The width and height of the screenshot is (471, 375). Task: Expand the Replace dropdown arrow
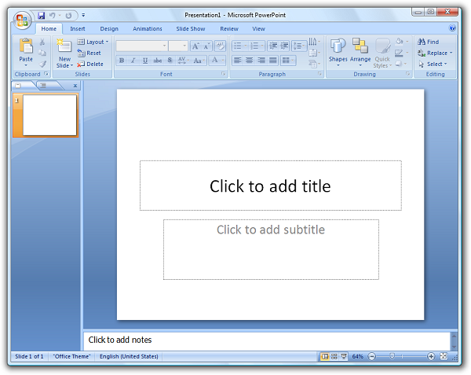click(x=451, y=53)
